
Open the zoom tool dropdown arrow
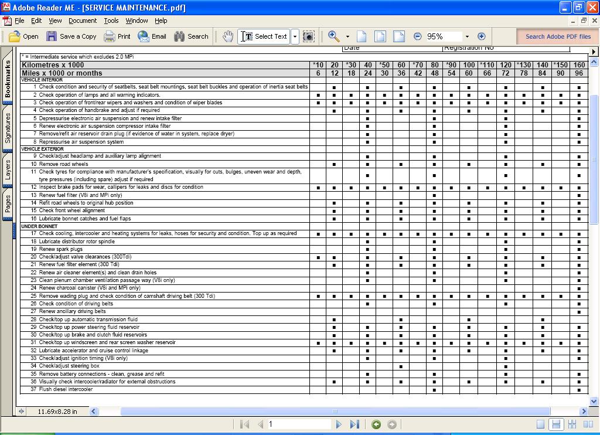(347, 36)
